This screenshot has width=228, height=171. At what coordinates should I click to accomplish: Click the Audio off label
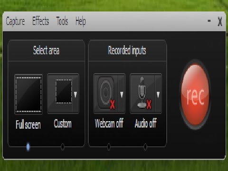pyautogui.click(x=146, y=123)
